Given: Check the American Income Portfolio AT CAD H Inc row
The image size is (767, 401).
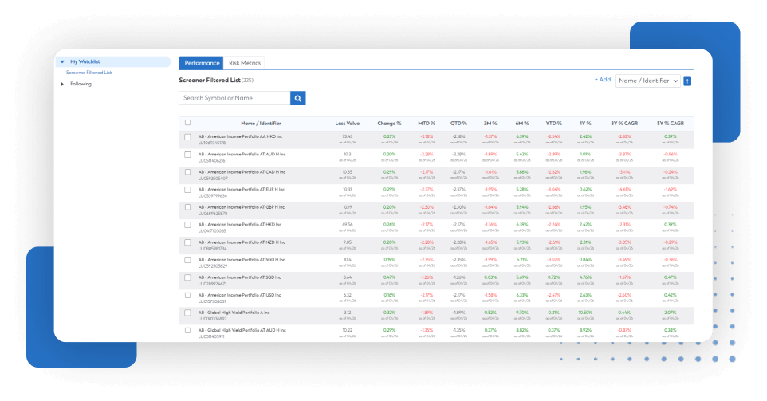Looking at the screenshot, I should pyautogui.click(x=188, y=173).
